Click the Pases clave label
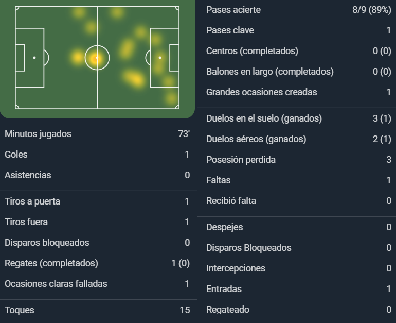The width and height of the screenshot is (396, 323). point(230,30)
